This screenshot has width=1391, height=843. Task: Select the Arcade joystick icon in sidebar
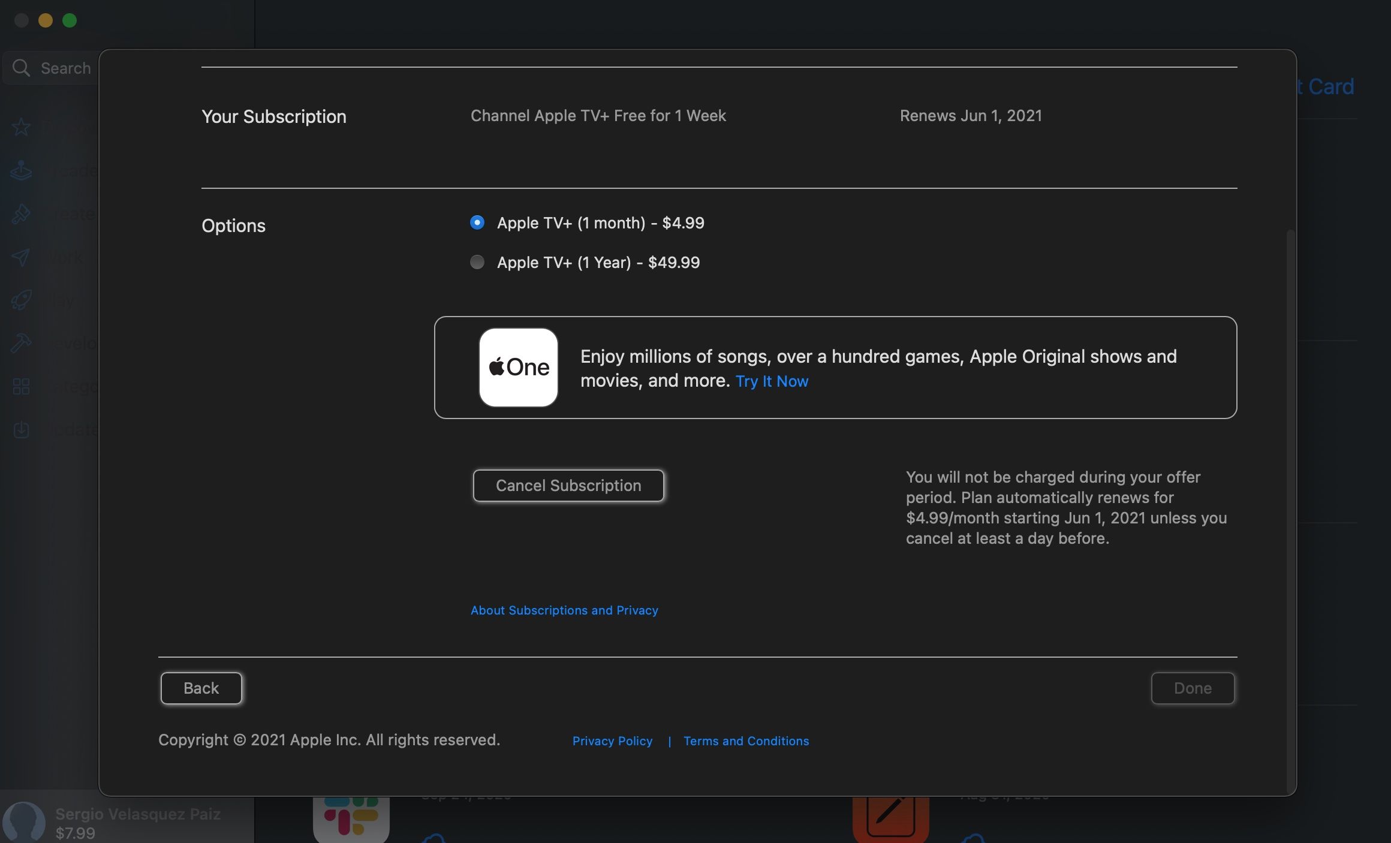(21, 170)
